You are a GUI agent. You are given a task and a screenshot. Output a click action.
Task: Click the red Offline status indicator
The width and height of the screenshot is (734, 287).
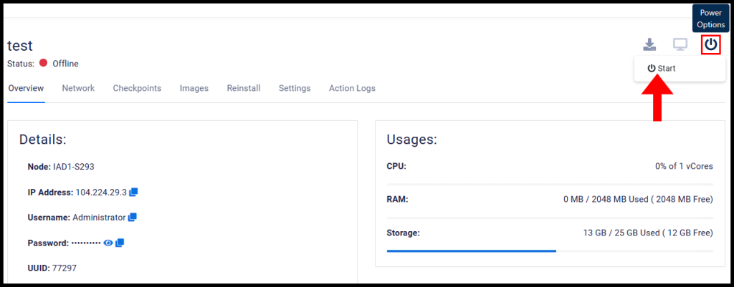(x=44, y=63)
